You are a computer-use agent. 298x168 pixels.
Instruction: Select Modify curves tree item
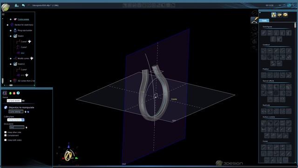(x=23, y=58)
